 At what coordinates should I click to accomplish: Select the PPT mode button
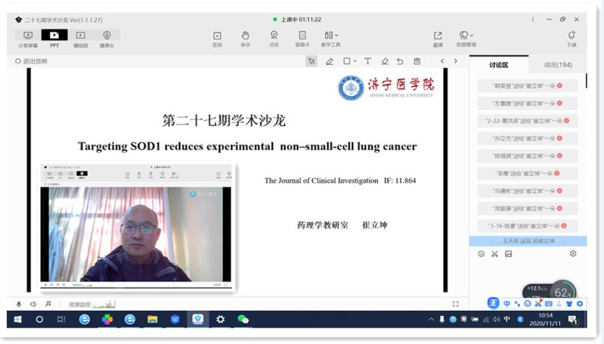(x=54, y=36)
